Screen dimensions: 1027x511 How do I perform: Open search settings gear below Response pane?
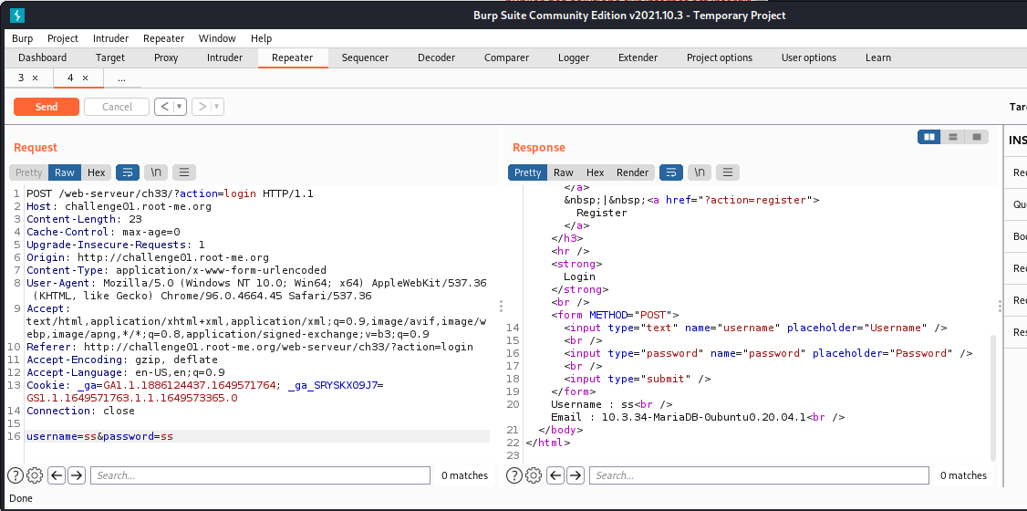coord(534,475)
